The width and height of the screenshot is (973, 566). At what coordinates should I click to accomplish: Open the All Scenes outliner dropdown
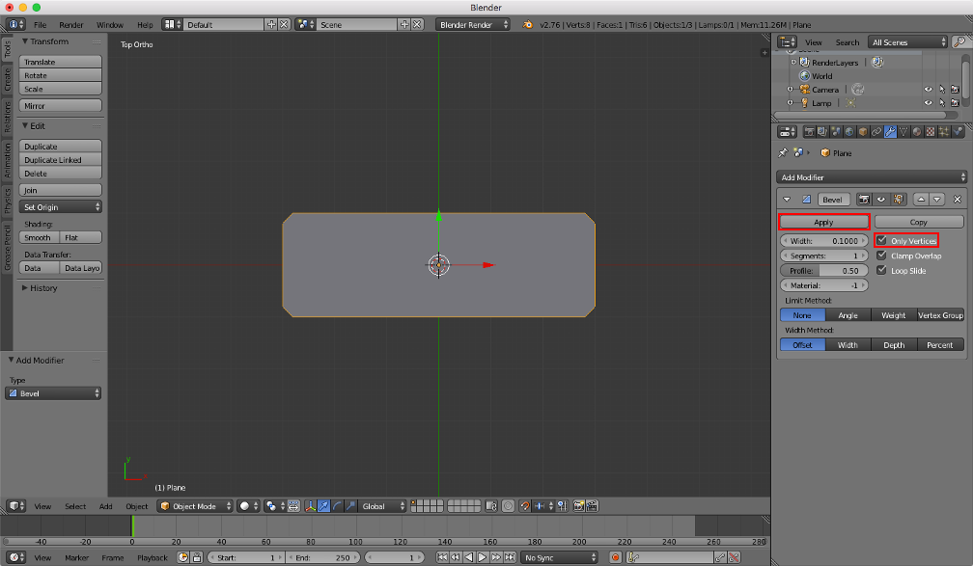tap(907, 42)
